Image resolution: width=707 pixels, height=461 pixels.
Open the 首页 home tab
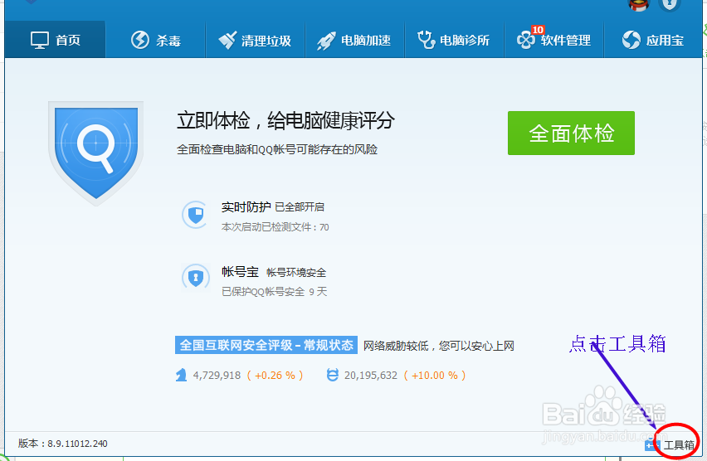point(55,40)
